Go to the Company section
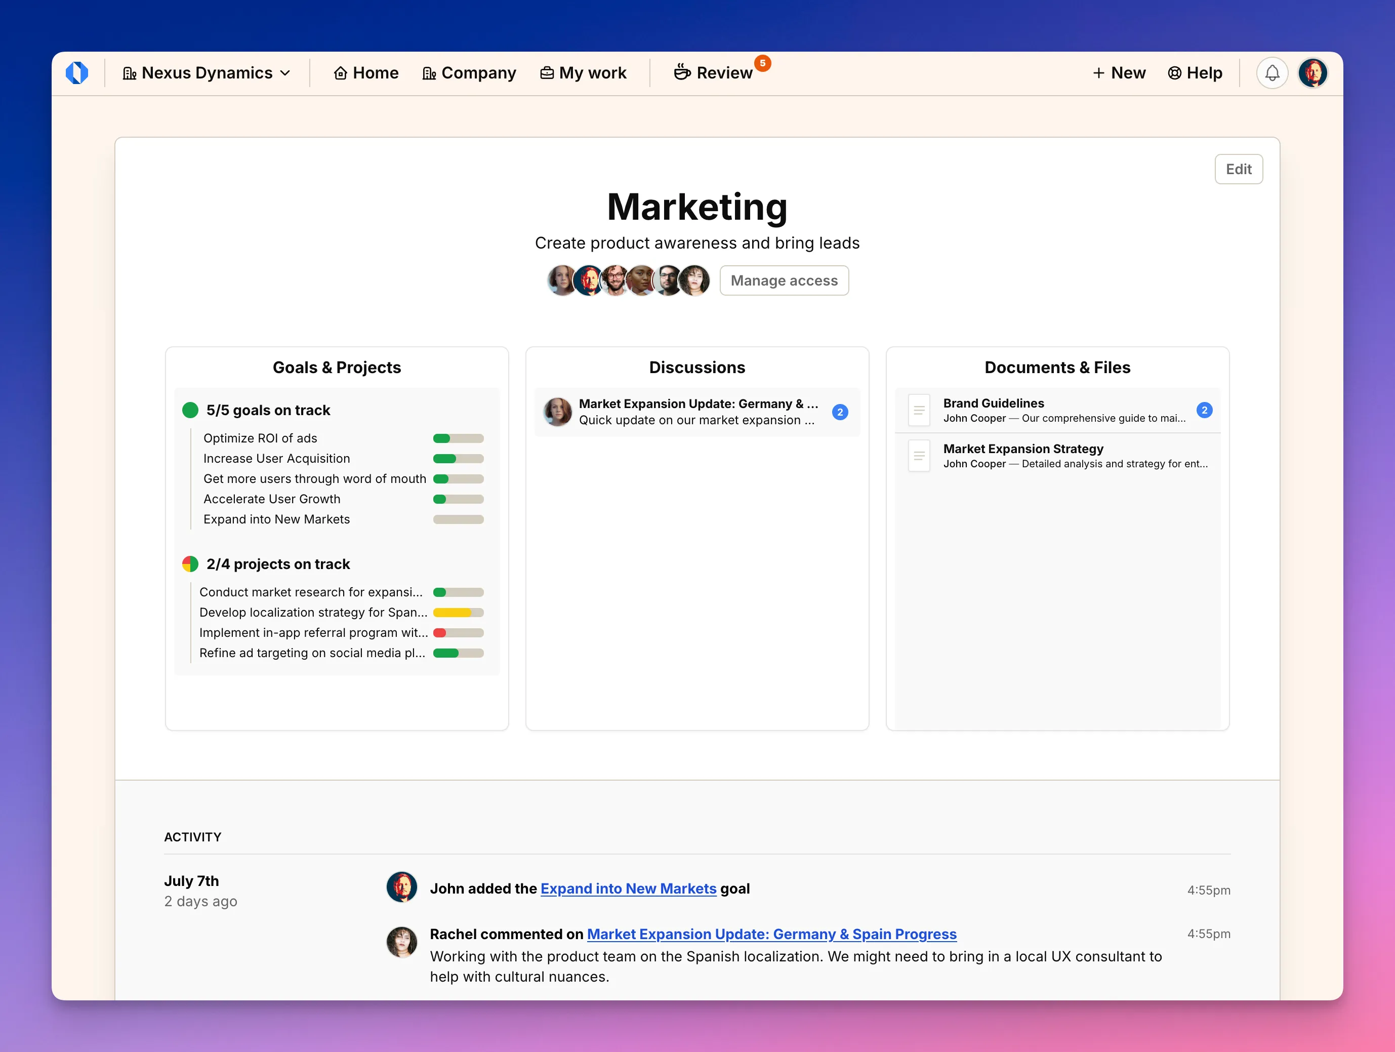 point(469,72)
